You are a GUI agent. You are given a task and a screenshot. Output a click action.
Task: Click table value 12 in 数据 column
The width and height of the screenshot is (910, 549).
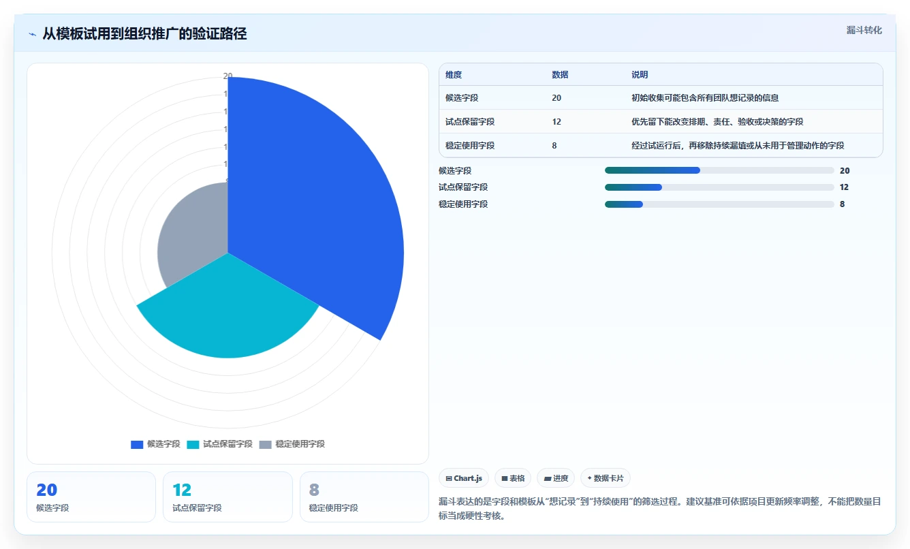[x=556, y=122]
